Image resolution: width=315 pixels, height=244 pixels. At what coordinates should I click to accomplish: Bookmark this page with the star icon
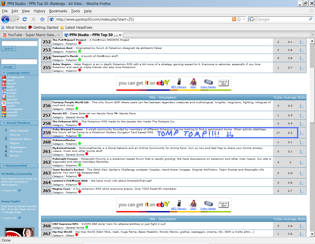click(239, 19)
